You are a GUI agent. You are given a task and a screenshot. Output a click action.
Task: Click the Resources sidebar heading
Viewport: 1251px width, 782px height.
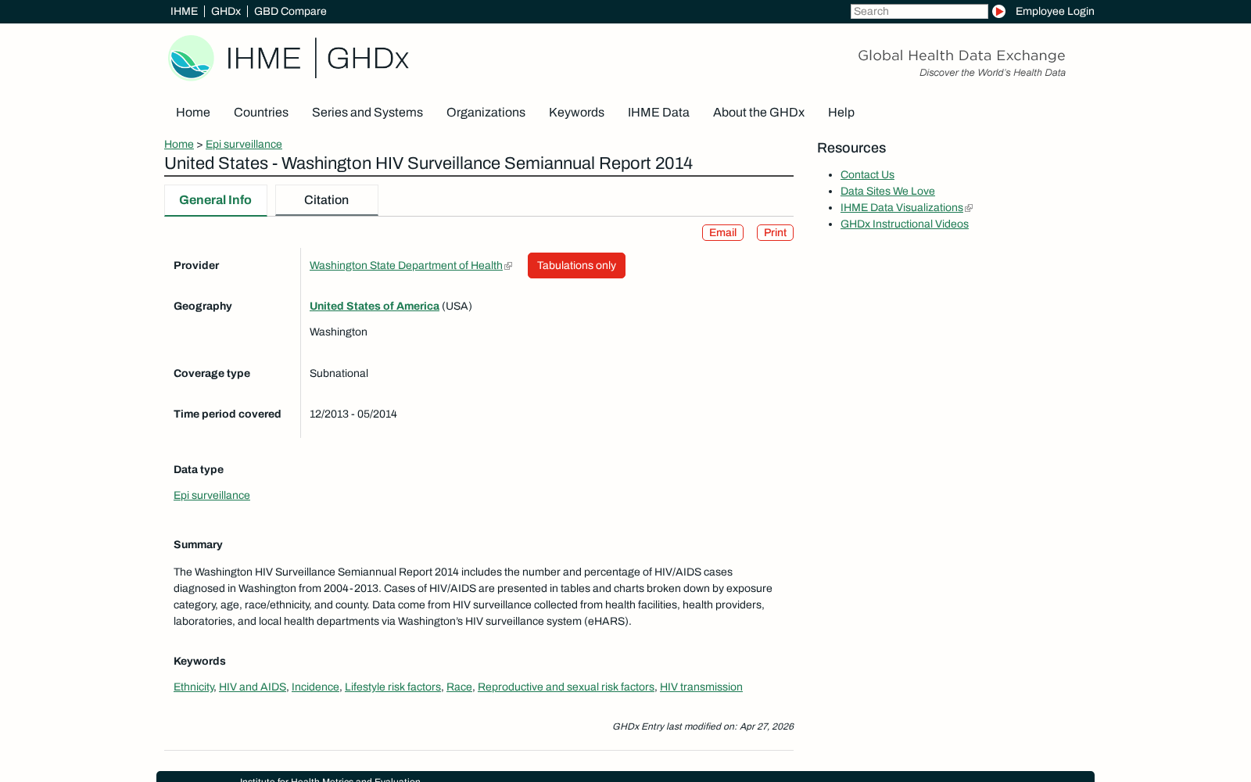tap(851, 149)
